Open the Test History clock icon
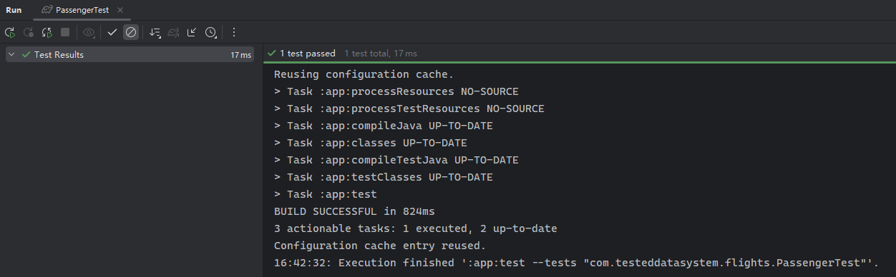The height and width of the screenshot is (277, 896). (x=211, y=32)
